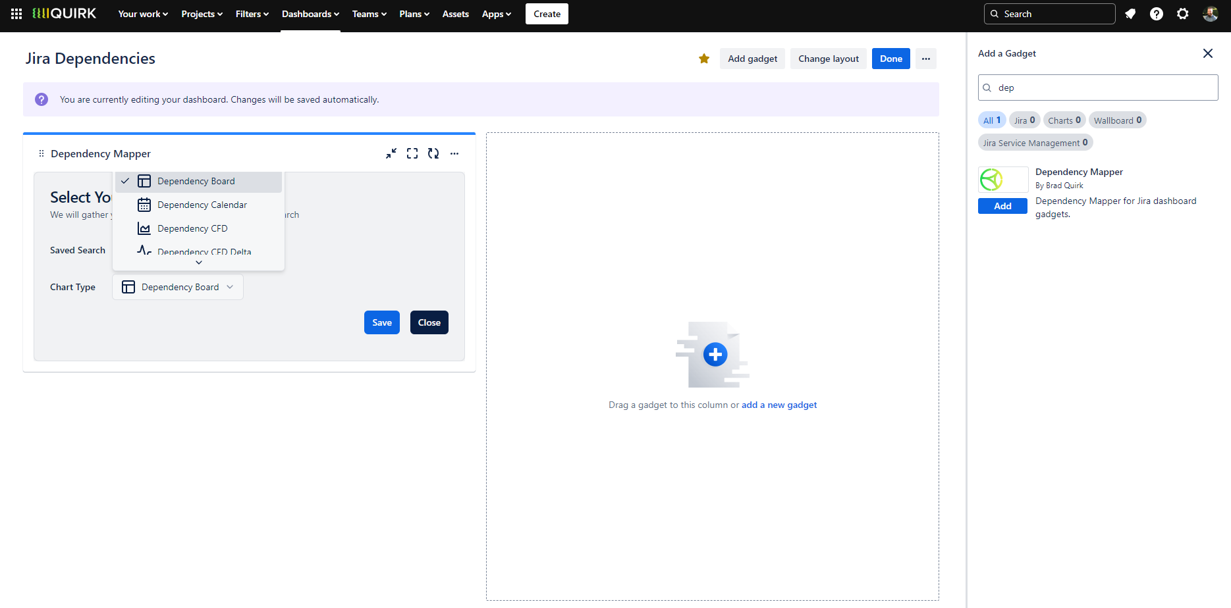Viewport: 1231px width, 608px height.
Task: Click the Dependency Mapper gadget header title
Action: 101,153
